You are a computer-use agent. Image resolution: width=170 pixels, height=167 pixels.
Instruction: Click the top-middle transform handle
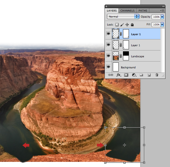pos(124,128)
